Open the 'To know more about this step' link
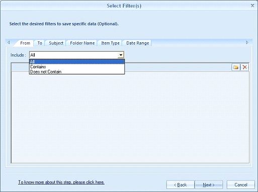This screenshot has width=258, height=192. (x=61, y=182)
